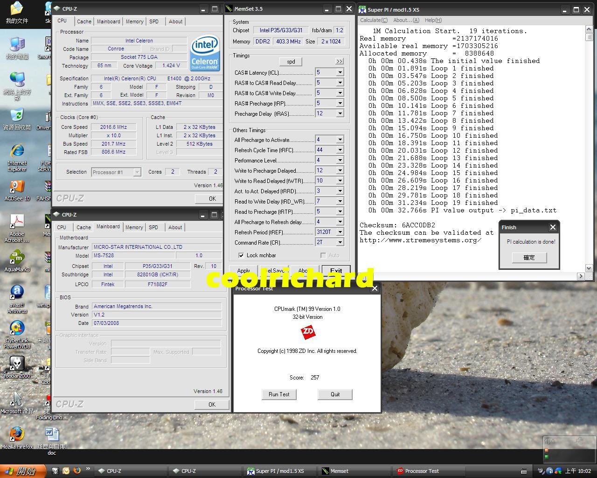Click Checksum 6ACC0DB2 text in Super PI

tap(397, 225)
